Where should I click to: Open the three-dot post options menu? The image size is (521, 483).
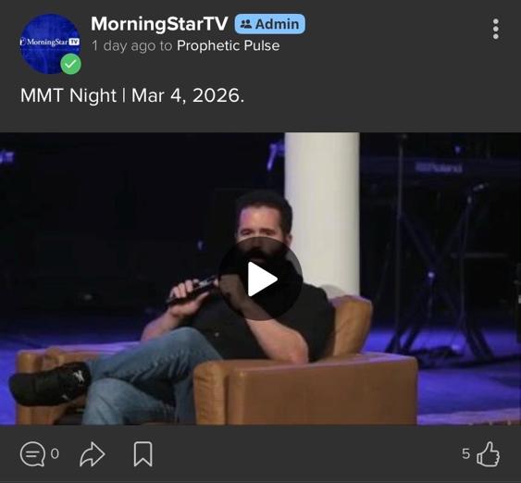pos(495,29)
